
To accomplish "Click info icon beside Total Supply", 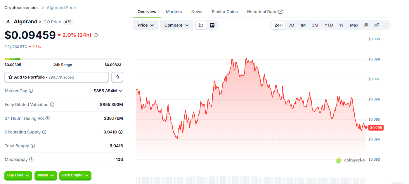I will pyautogui.click(x=33, y=146).
